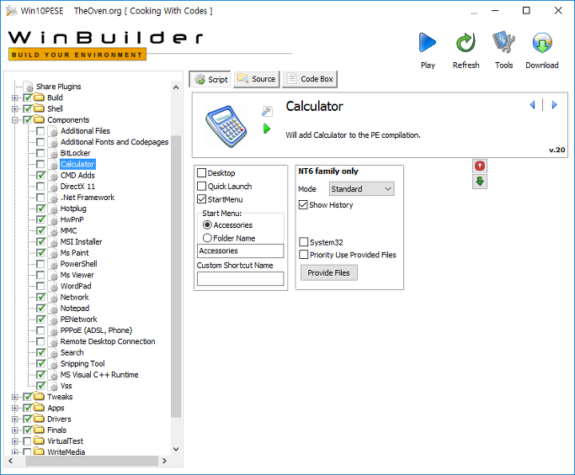Toggle the Show History checkbox

303,205
